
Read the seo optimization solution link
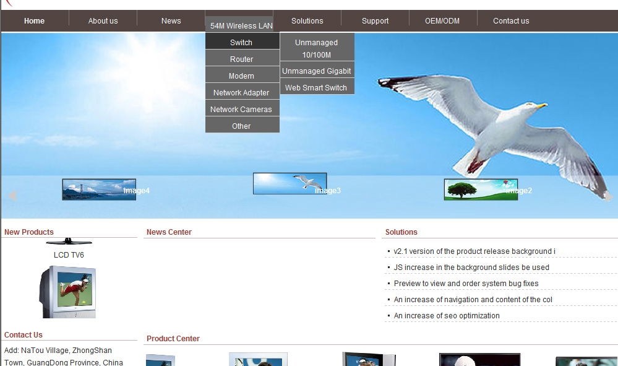coord(446,316)
